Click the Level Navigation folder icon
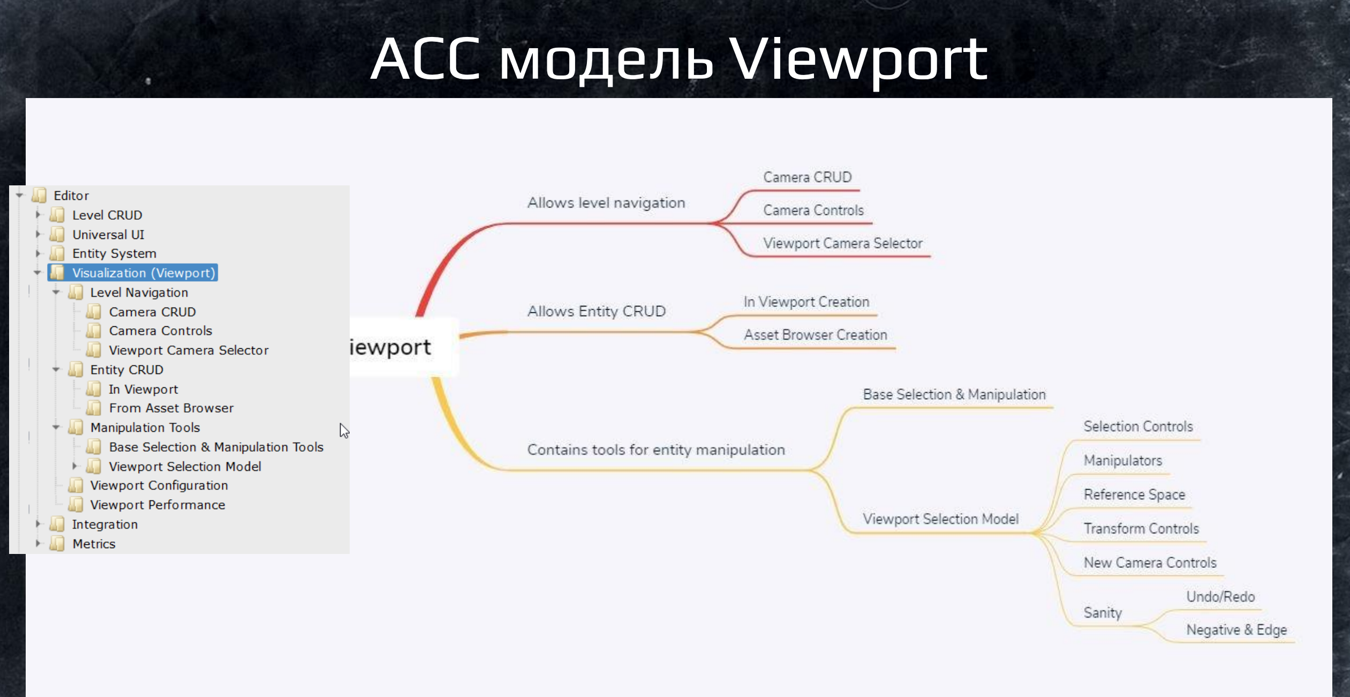Image resolution: width=1350 pixels, height=697 pixels. (78, 291)
